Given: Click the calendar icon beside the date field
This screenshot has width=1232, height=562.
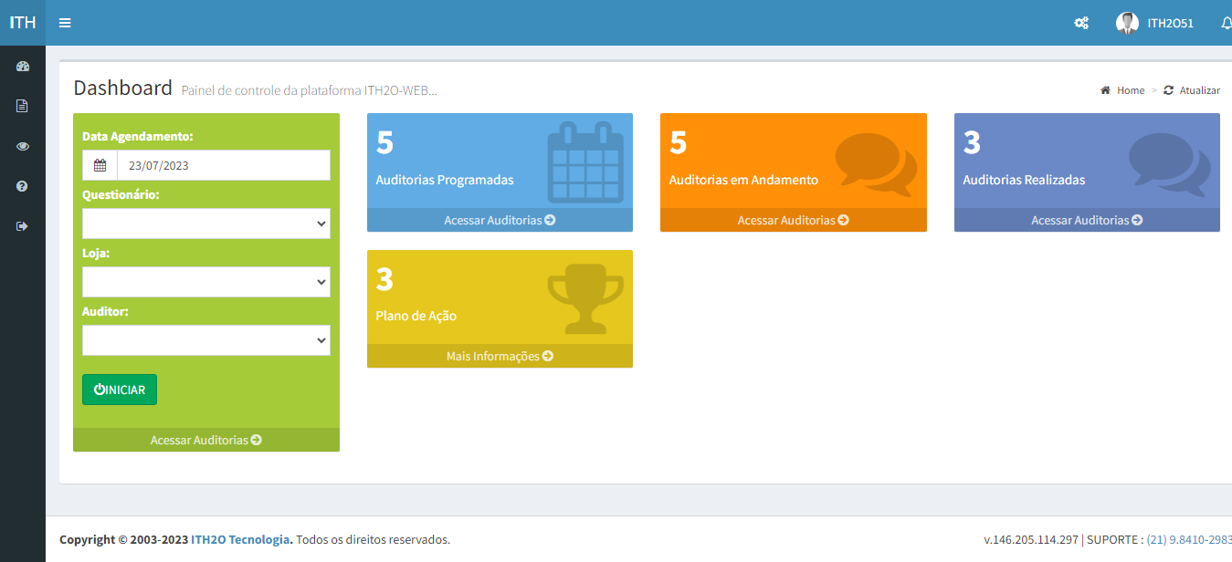Looking at the screenshot, I should point(99,165).
